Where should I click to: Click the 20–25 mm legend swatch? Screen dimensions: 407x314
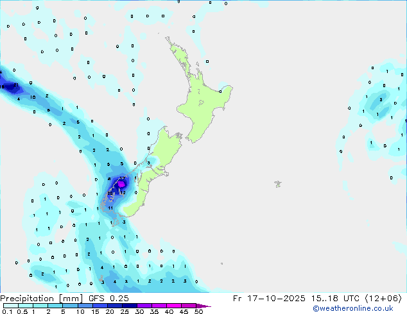click(x=114, y=306)
